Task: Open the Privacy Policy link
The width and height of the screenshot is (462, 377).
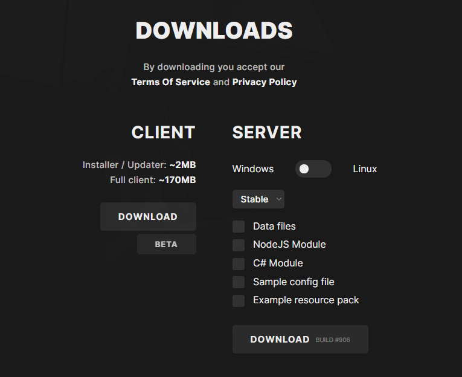Action: pos(265,82)
